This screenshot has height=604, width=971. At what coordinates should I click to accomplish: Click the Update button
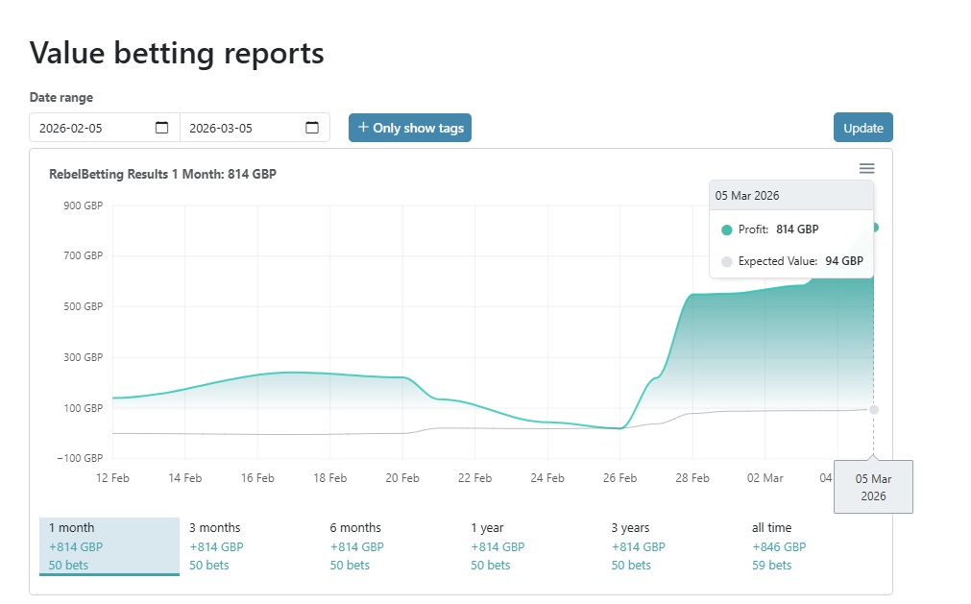[x=862, y=126]
